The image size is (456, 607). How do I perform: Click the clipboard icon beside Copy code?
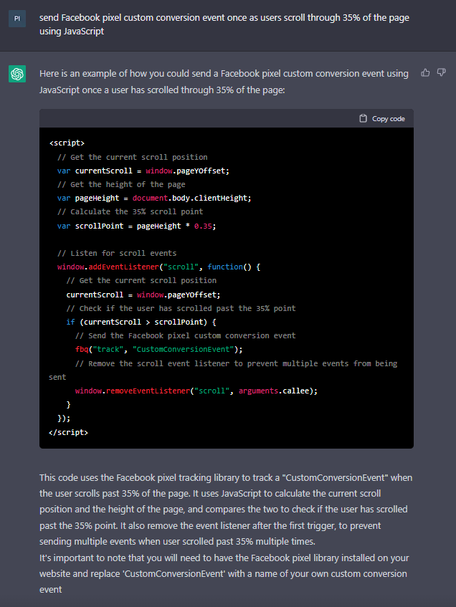[363, 118]
